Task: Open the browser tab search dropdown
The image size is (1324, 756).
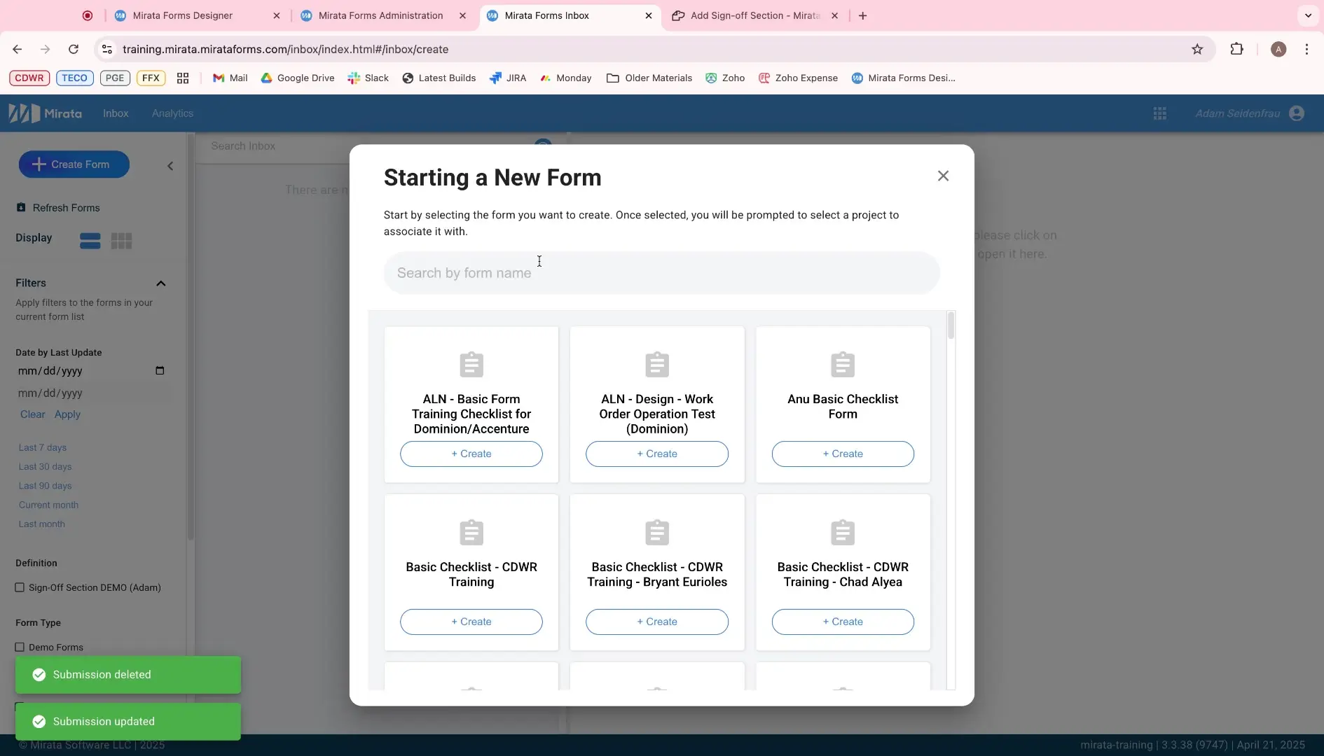Action: (x=1307, y=15)
